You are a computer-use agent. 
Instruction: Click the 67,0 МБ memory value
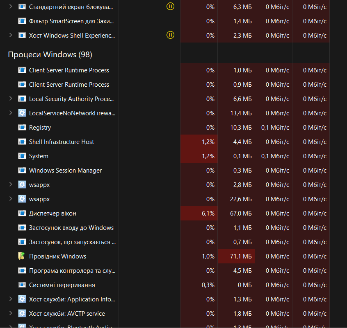coord(241,213)
